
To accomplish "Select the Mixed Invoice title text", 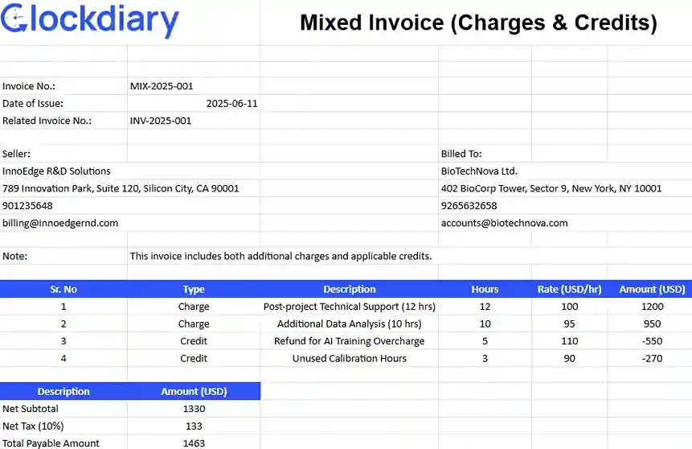I will 478,23.
